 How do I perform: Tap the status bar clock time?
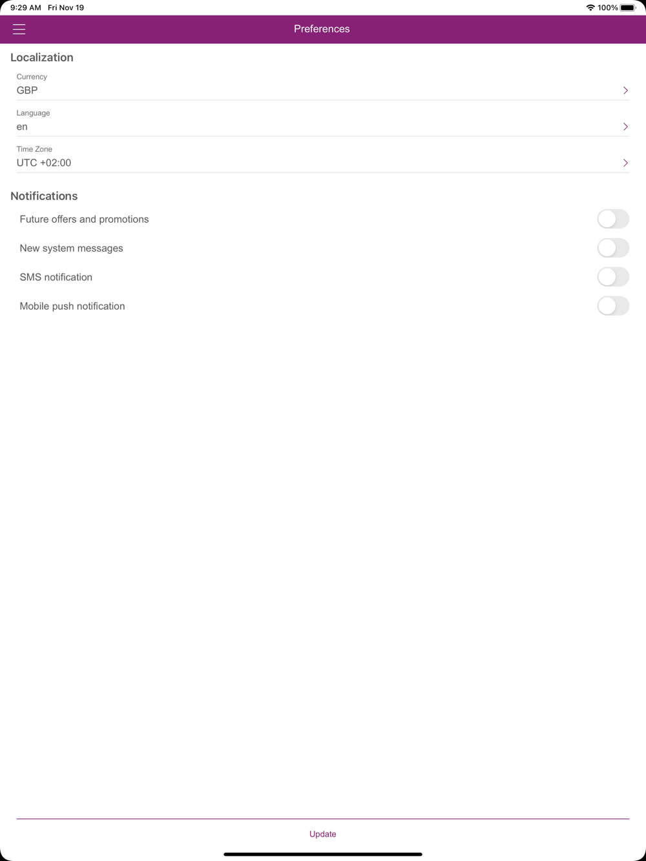[26, 8]
